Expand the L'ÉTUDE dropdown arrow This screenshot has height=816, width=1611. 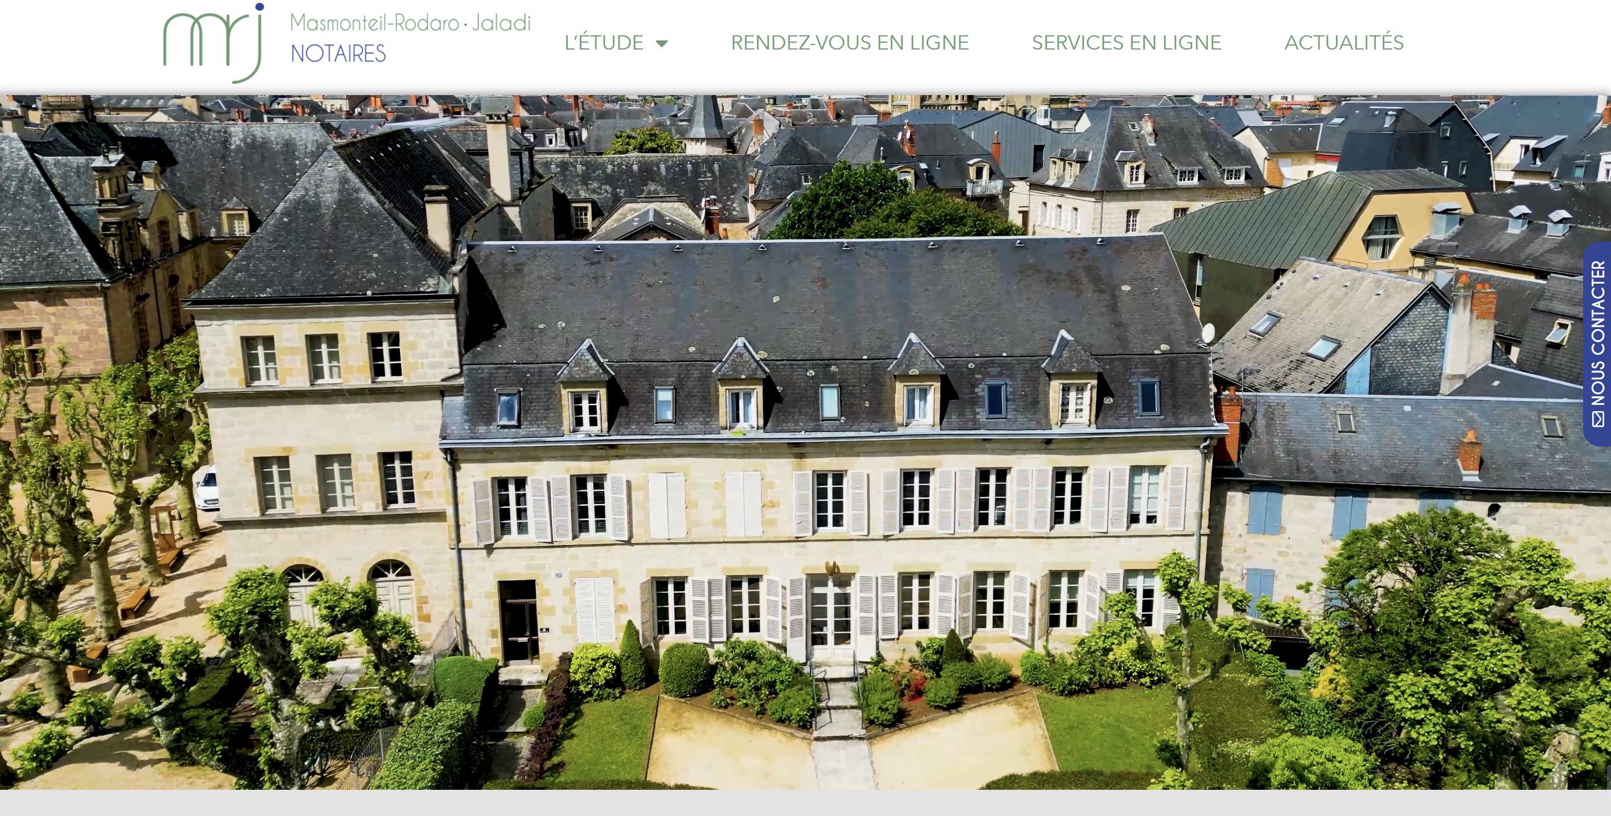(x=662, y=43)
